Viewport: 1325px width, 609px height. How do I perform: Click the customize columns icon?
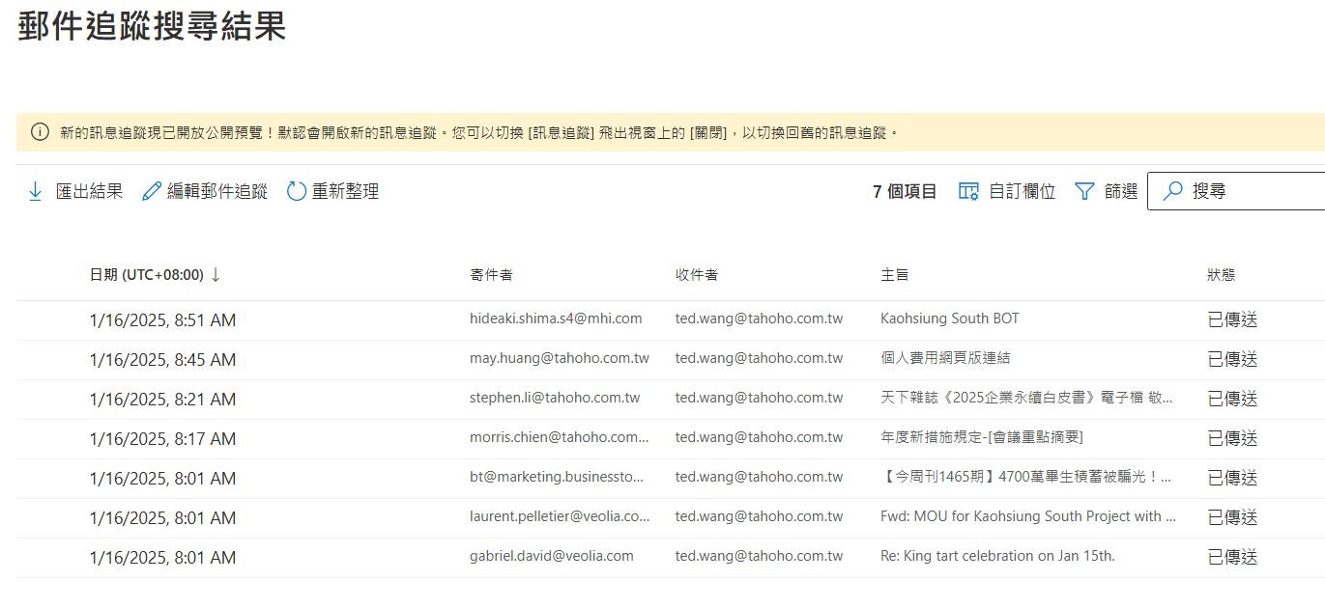(968, 192)
